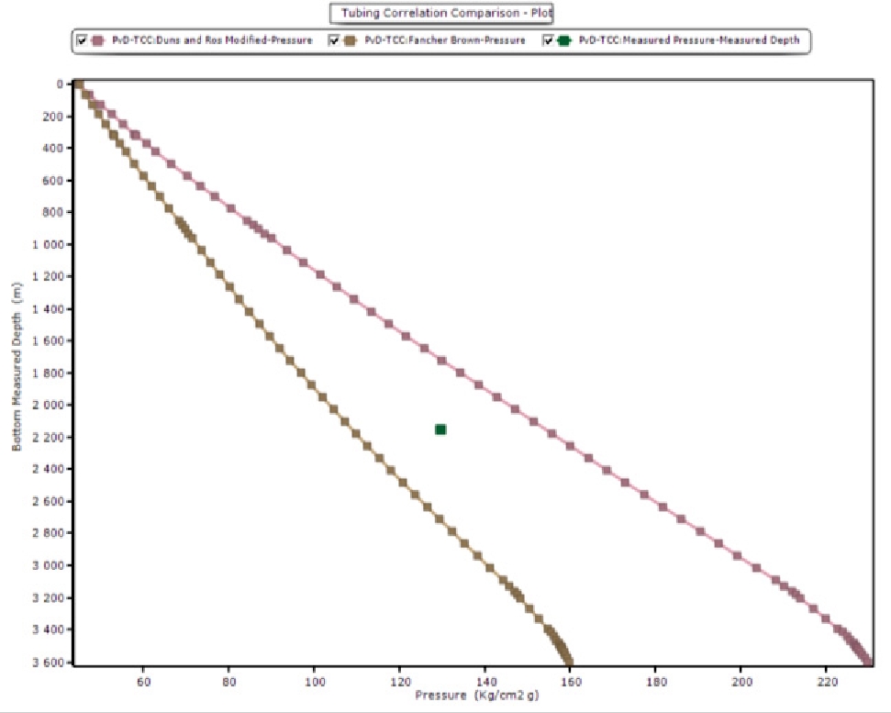
Task: Click the green Measured Pressure legend marker
Action: (563, 40)
